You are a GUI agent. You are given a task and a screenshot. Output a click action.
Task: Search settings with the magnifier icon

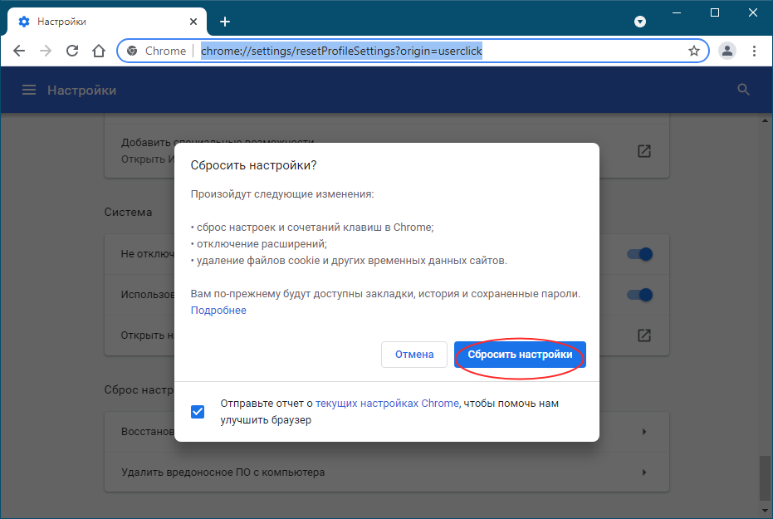tap(743, 90)
